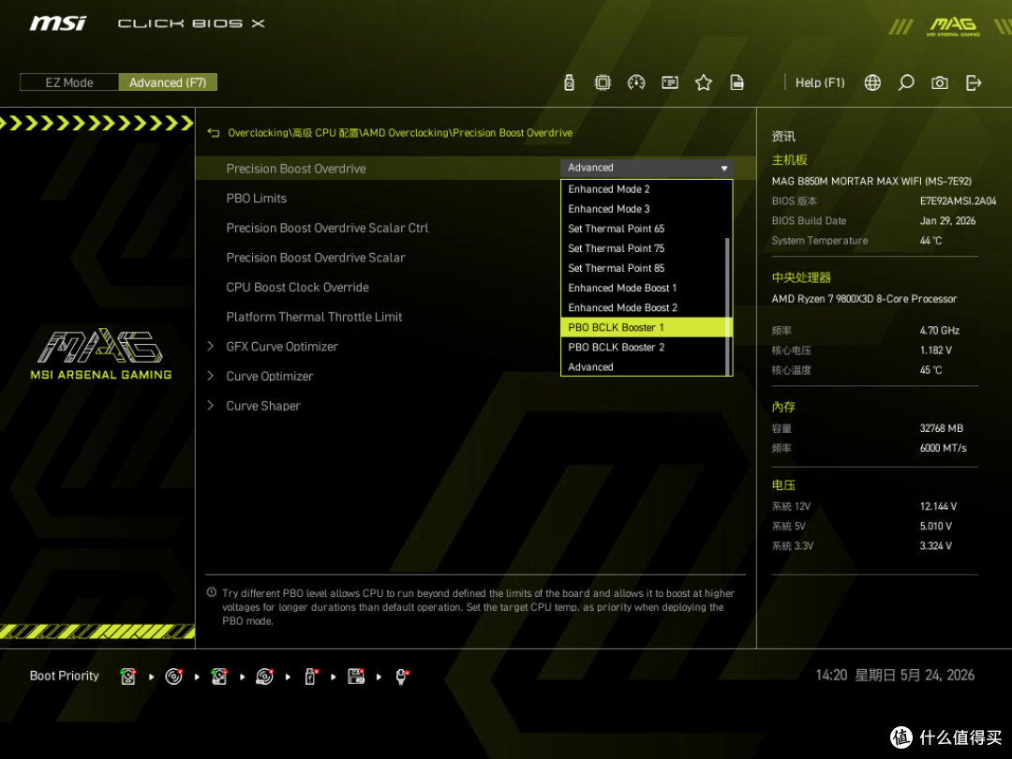The height and width of the screenshot is (759, 1012).
Task: Click CPU frequency 4.70 GHz value
Action: click(x=940, y=331)
